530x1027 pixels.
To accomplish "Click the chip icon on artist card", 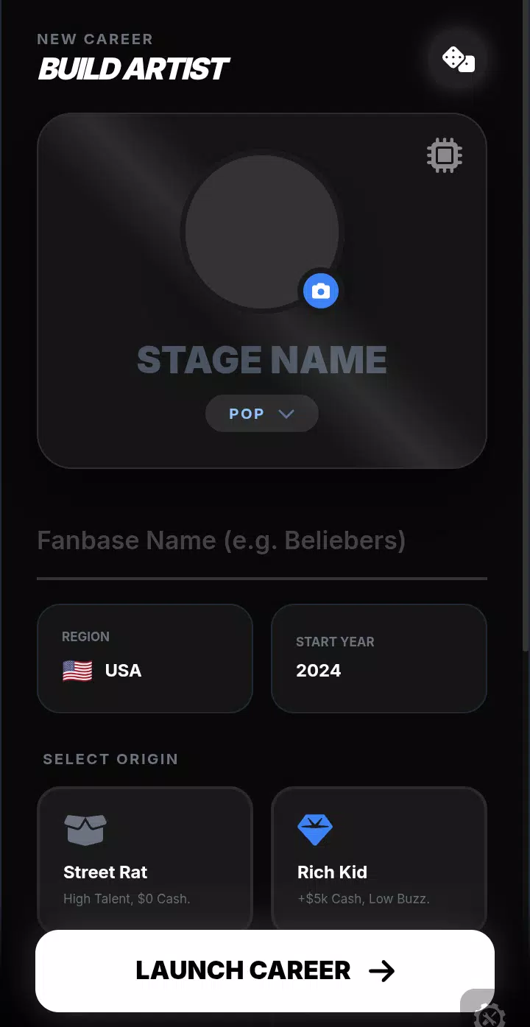I will tap(445, 155).
